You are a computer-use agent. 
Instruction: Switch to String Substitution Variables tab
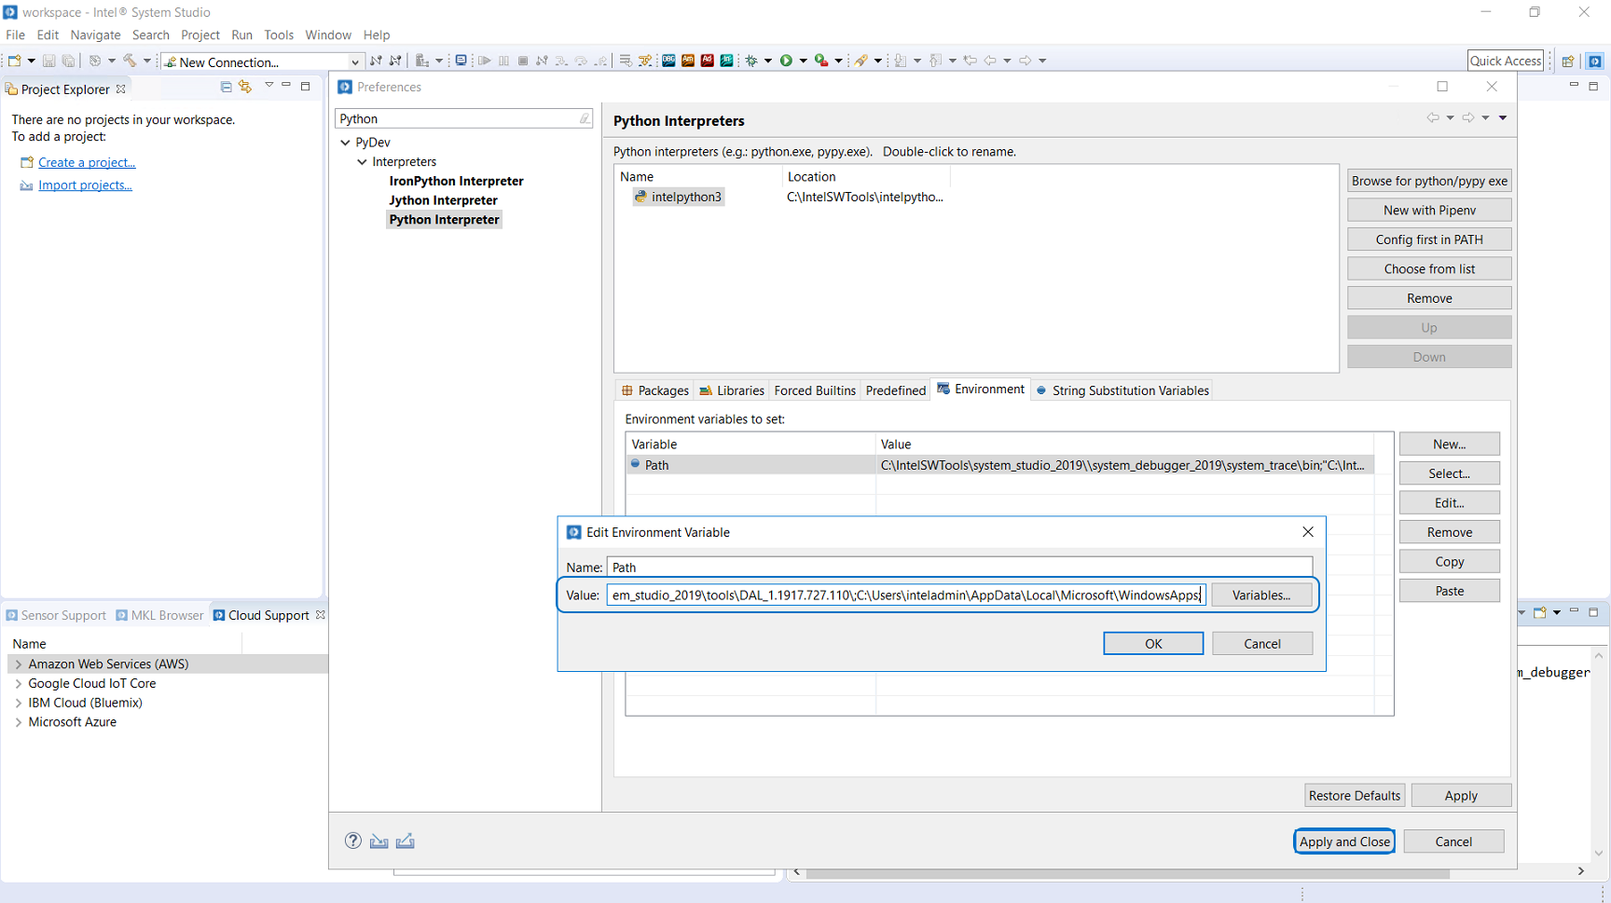coord(1122,390)
